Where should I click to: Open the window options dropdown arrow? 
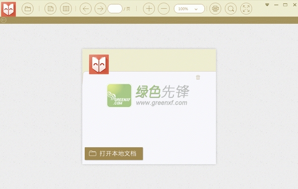(267, 5)
